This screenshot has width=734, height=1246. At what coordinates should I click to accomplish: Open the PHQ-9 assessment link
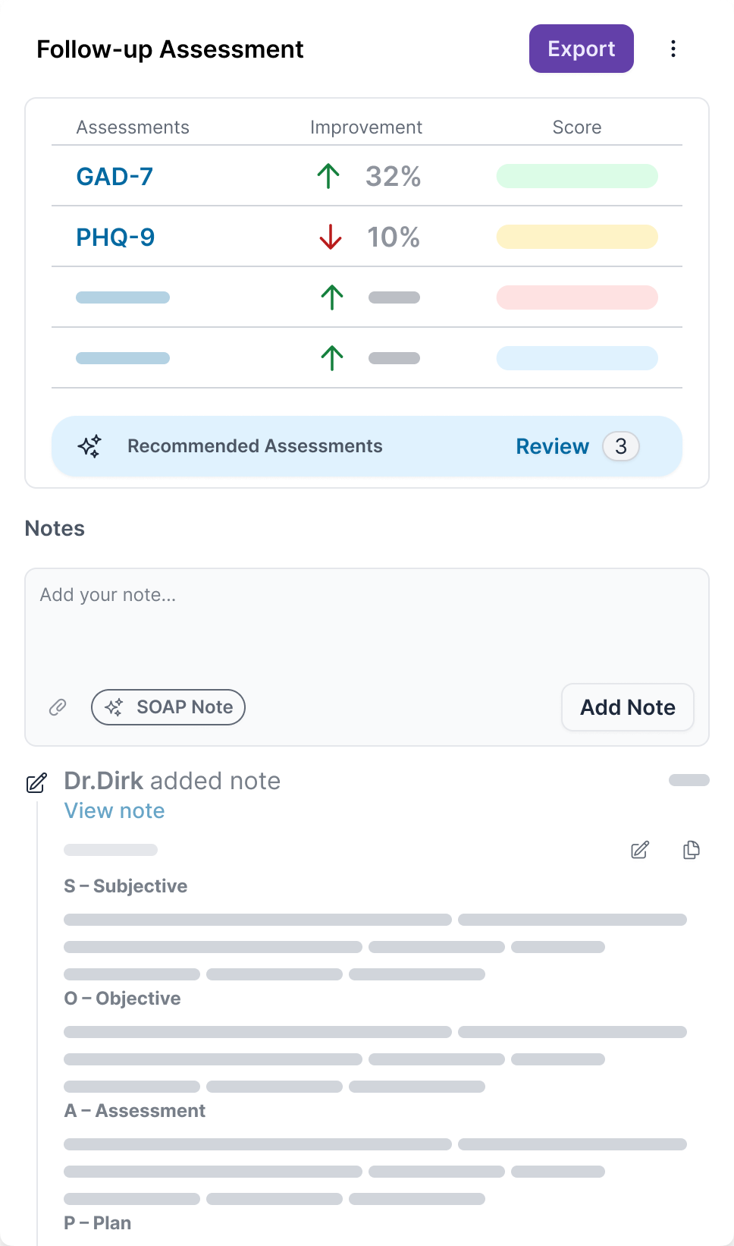(115, 238)
